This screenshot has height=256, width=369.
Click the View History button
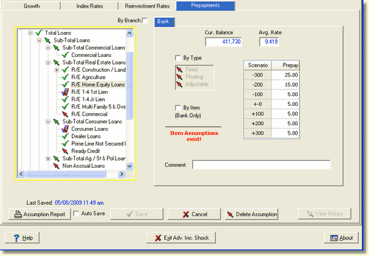[x=325, y=214]
